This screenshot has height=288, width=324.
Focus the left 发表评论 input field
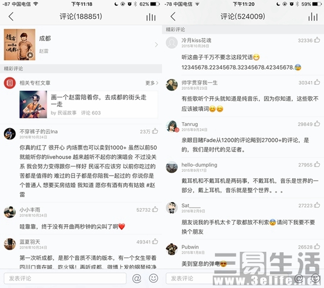point(65,278)
